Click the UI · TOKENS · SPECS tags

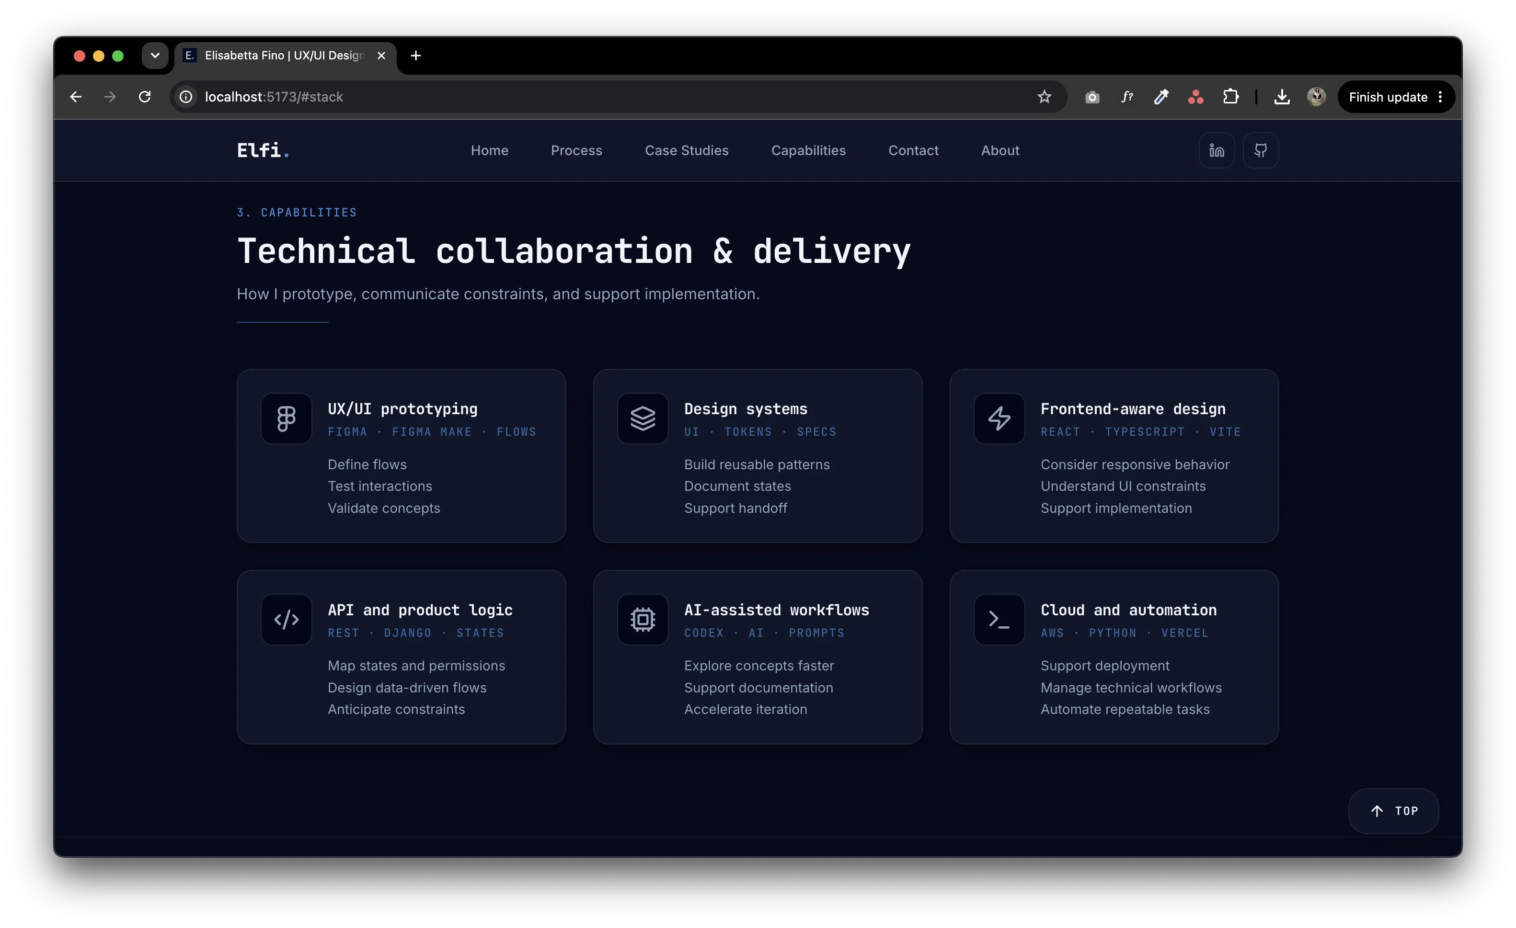click(760, 432)
